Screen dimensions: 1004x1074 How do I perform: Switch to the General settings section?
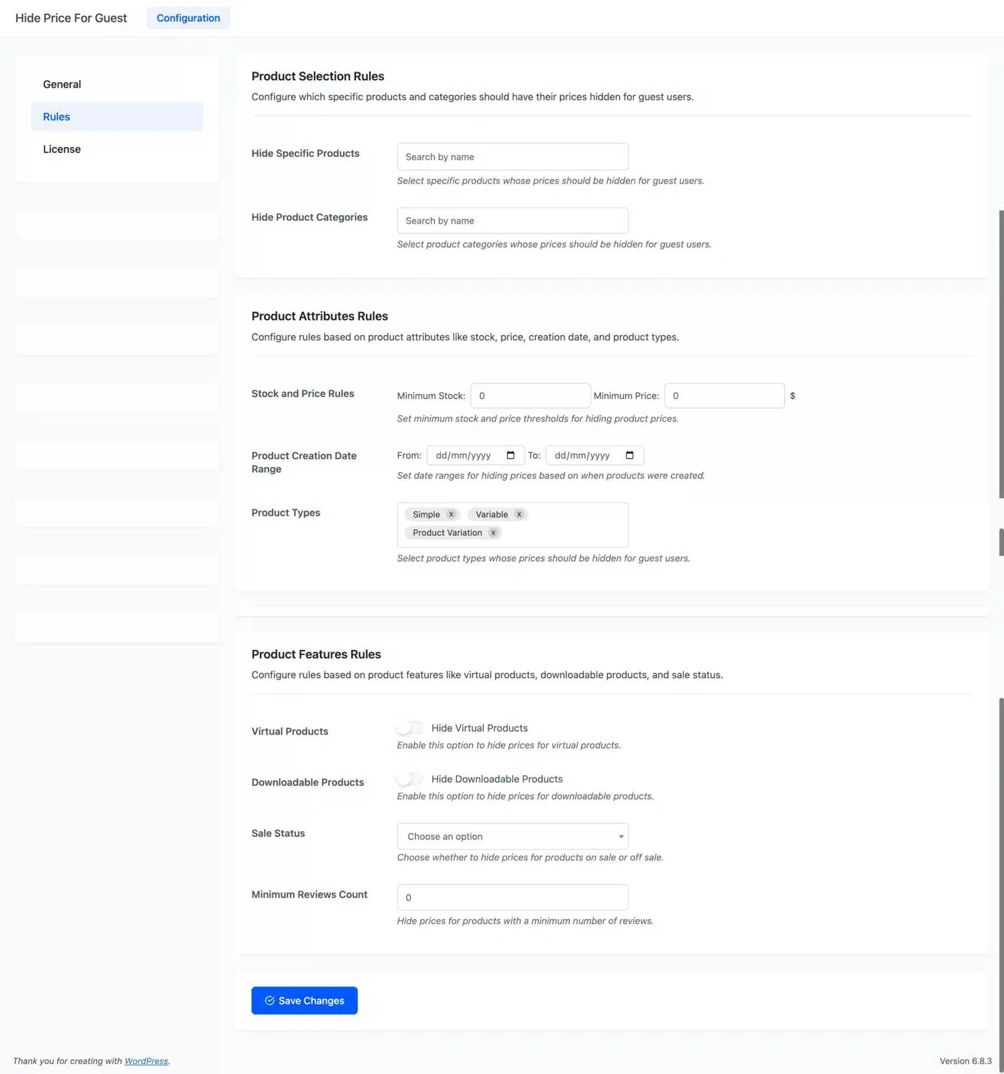[x=61, y=84]
